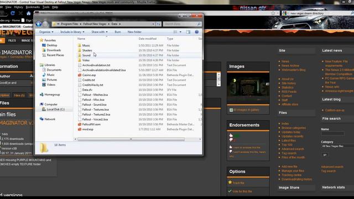Open the Share with dropdown
The image size is (354, 199).
click(100, 32)
